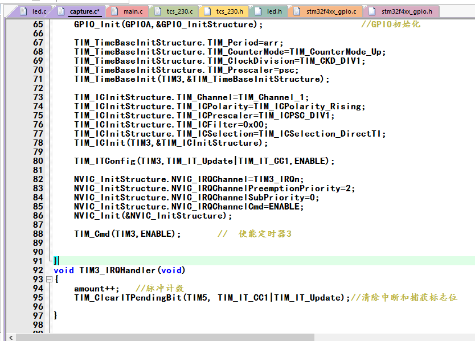Click the 清除中断和捕获标志位 comment
The height and width of the screenshot is (341, 475).
pos(409,297)
